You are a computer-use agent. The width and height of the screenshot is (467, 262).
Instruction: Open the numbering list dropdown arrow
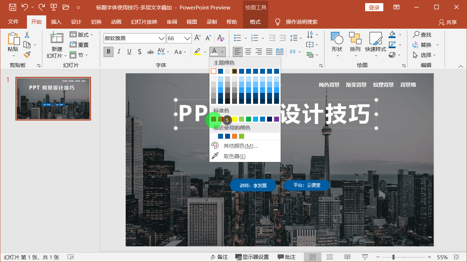[263, 38]
